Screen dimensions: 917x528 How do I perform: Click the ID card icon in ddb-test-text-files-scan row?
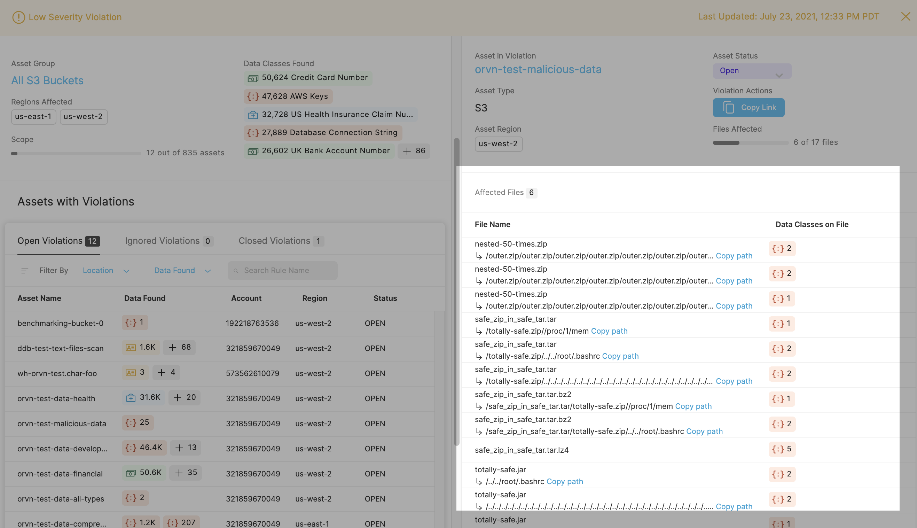tap(131, 347)
